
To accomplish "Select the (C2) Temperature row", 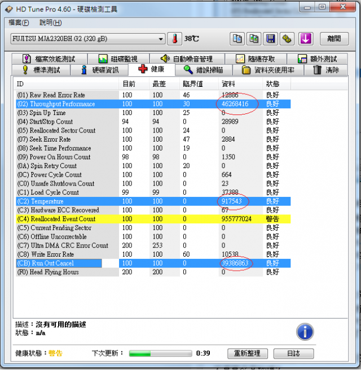I will (153, 201).
